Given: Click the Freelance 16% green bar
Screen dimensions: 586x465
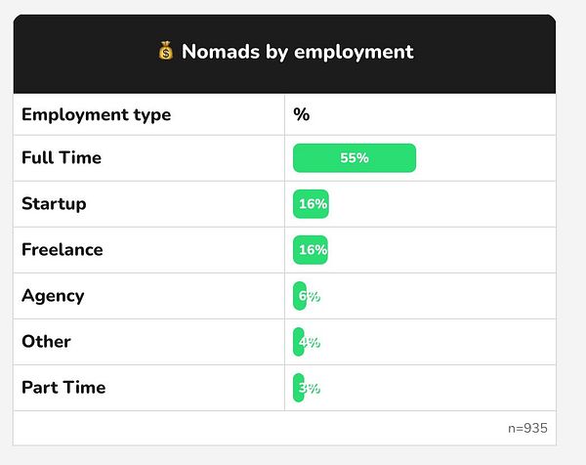Looking at the screenshot, I should (x=311, y=250).
